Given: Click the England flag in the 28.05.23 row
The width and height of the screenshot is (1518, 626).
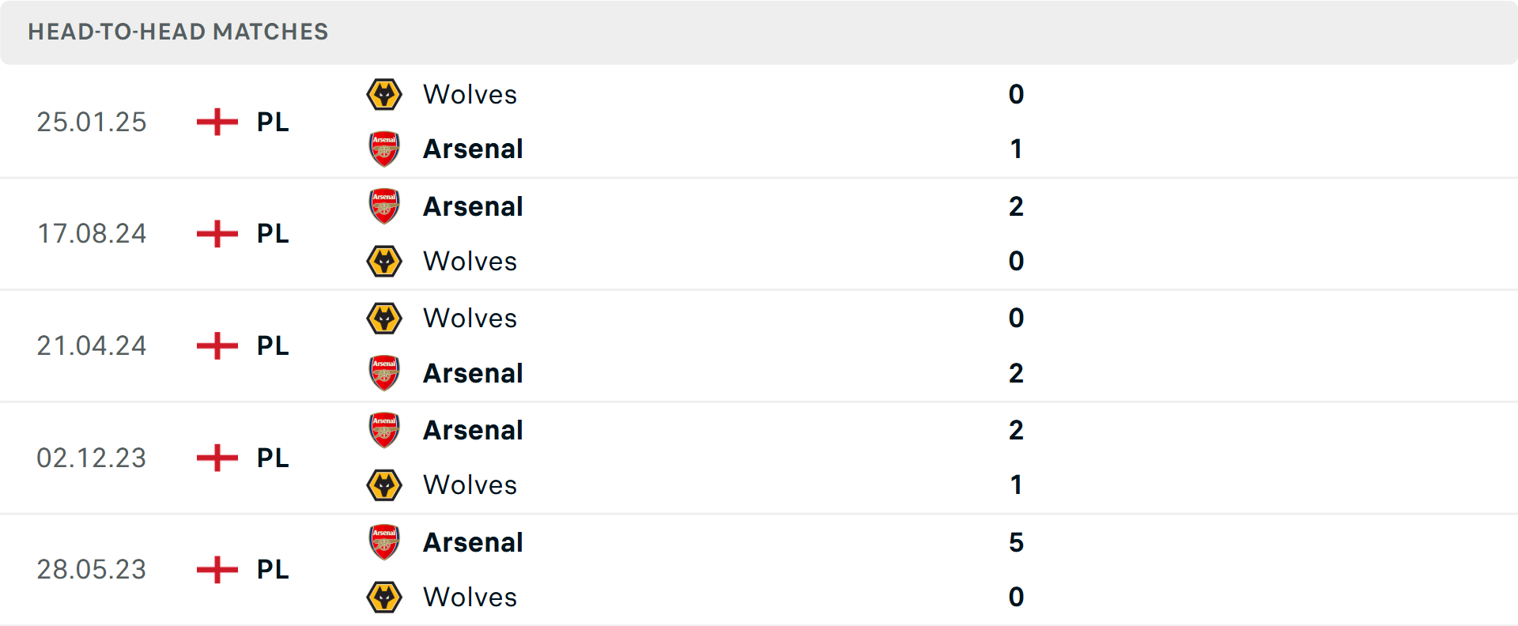Looking at the screenshot, I should [215, 569].
